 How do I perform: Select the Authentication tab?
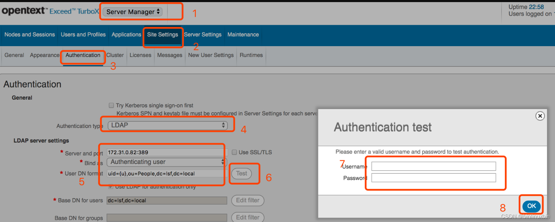[83, 55]
